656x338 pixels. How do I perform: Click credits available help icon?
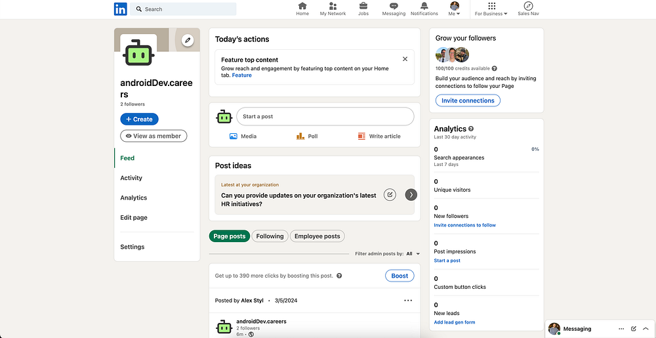tap(495, 68)
